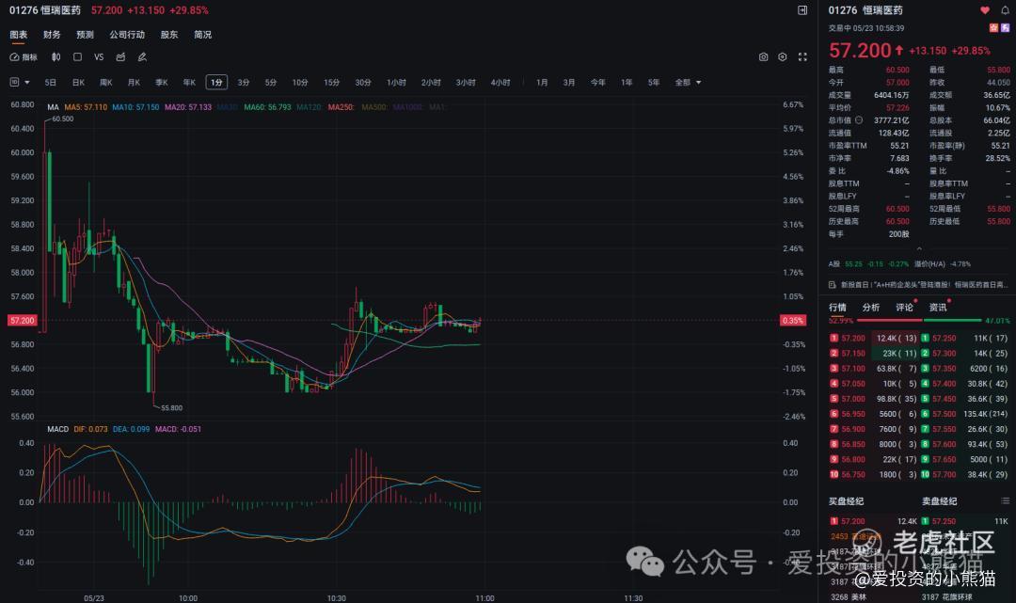This screenshot has height=603, width=1016.
Task: Click the VS compare button
Action: (x=99, y=57)
